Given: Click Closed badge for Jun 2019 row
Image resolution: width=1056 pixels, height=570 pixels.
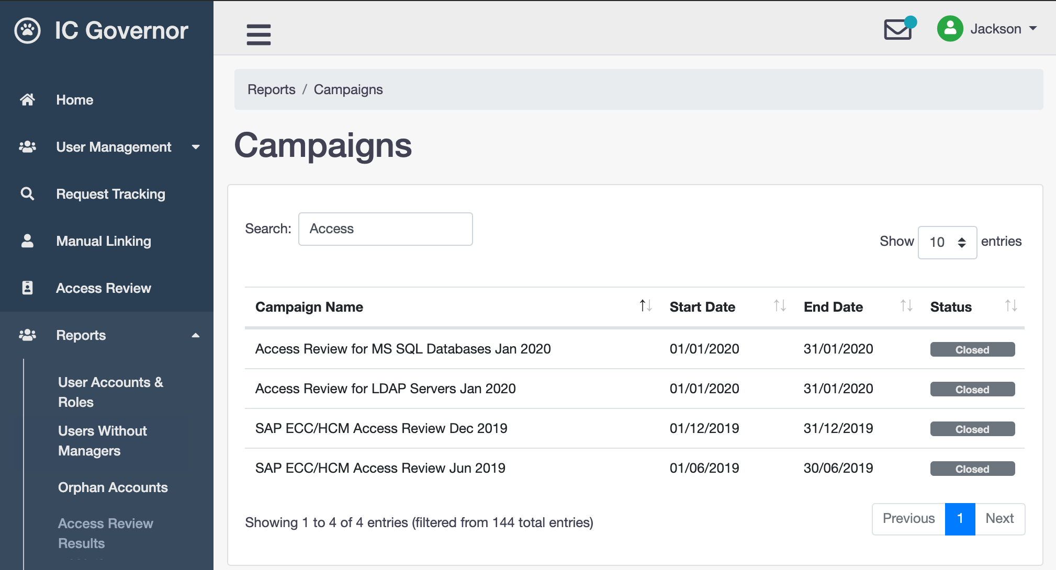Looking at the screenshot, I should (x=972, y=469).
